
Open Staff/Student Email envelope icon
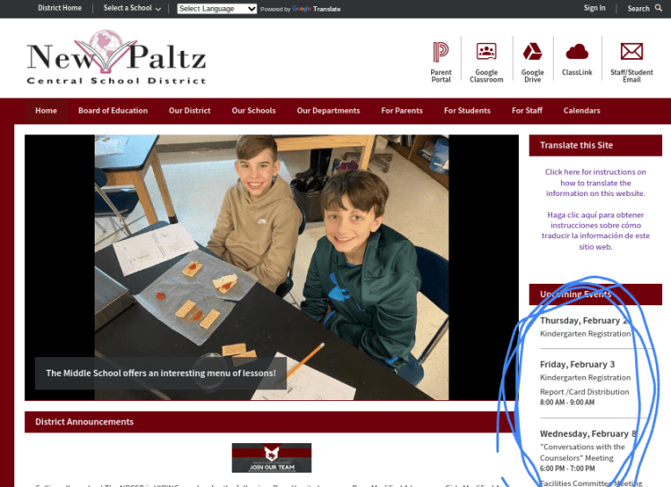(632, 52)
